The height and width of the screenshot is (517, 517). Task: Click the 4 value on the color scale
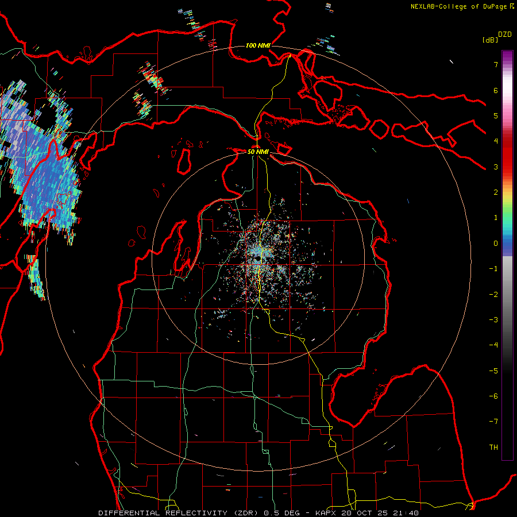click(496, 141)
